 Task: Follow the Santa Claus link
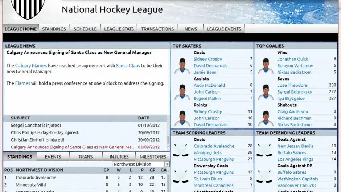click(128, 66)
